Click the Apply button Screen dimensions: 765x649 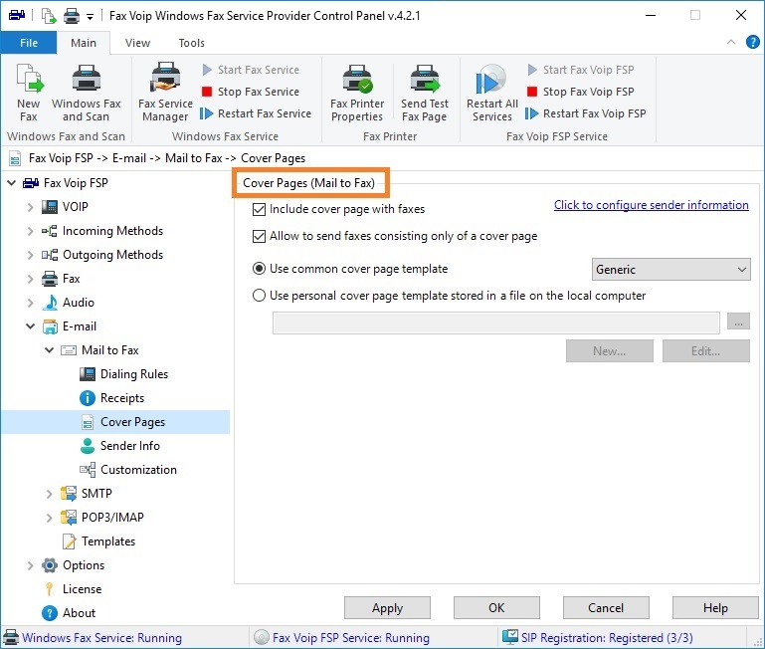pyautogui.click(x=387, y=608)
